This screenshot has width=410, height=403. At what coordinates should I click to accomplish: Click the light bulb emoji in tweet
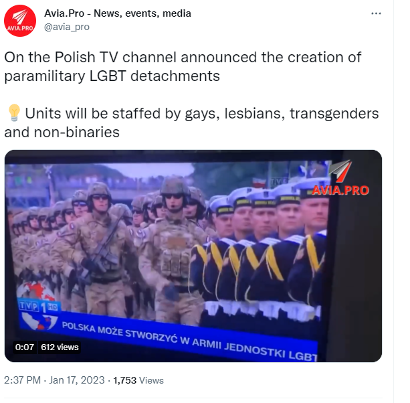(x=14, y=112)
